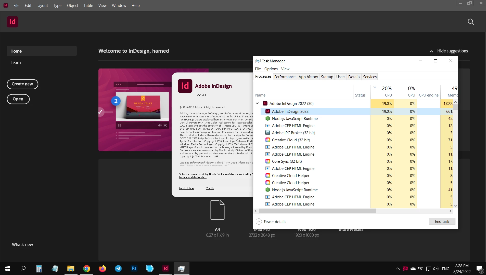Viewport: 486px width, 275px height.
Task: Click the OneDrive cloud tray icon
Action: point(413,269)
